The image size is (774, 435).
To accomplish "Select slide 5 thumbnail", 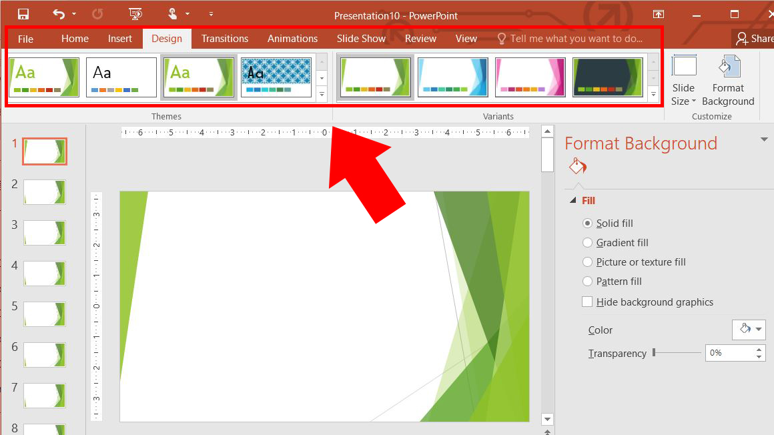I will (x=45, y=314).
